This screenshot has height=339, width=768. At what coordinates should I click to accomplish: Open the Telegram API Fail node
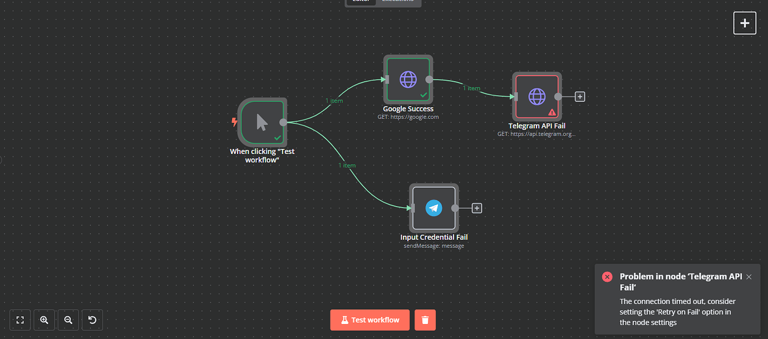(x=536, y=96)
